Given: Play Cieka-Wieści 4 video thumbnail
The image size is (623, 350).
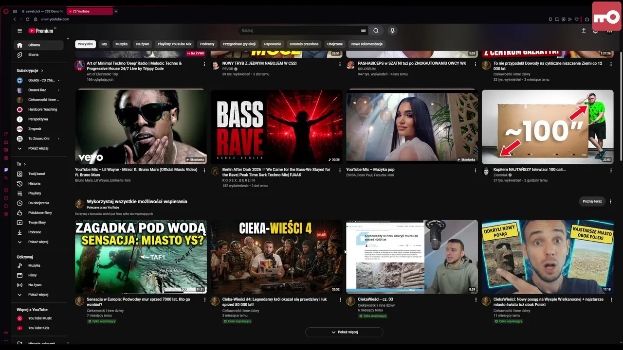Looking at the screenshot, I should tap(276, 257).
